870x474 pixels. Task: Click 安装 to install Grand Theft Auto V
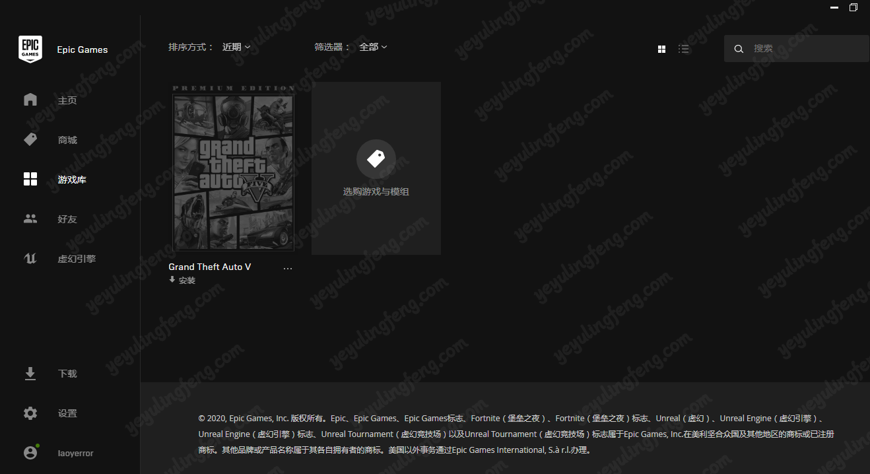click(187, 281)
